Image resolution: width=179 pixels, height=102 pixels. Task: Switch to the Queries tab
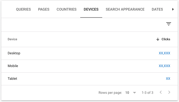(23, 9)
